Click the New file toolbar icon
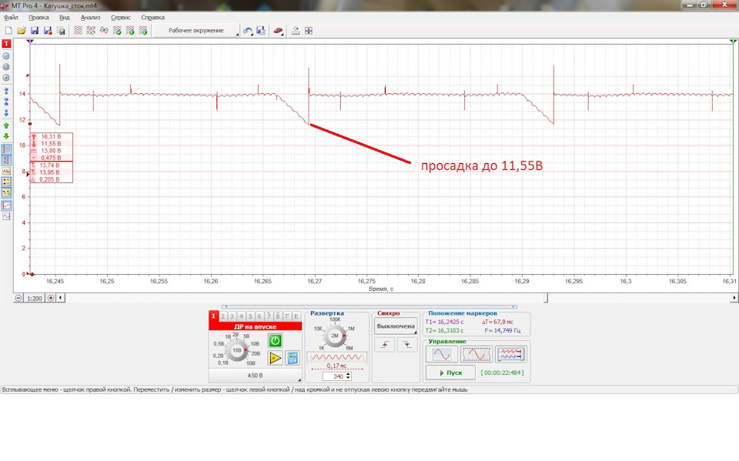The image size is (739, 461). point(8,31)
